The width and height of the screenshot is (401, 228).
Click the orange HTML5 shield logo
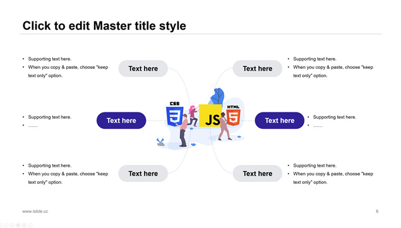[x=233, y=116]
